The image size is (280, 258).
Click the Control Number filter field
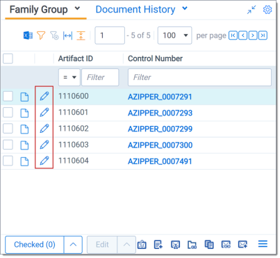pos(199,77)
